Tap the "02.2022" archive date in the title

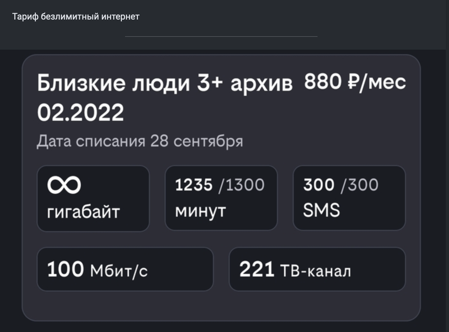tap(80, 112)
